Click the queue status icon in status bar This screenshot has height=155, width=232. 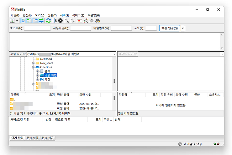180,144
